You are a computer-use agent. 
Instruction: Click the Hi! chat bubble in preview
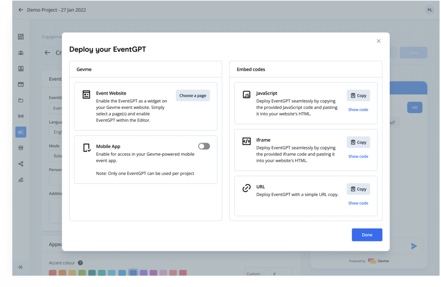click(x=415, y=107)
